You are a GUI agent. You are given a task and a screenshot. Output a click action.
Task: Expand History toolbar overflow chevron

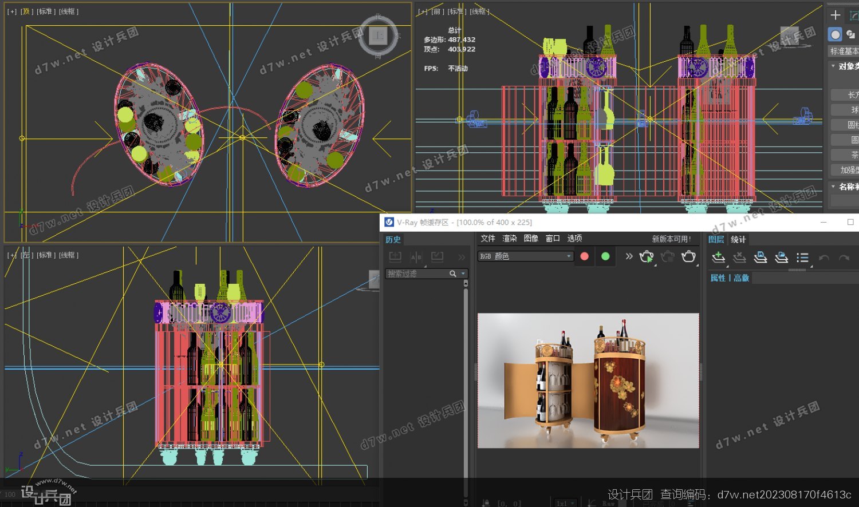462,258
